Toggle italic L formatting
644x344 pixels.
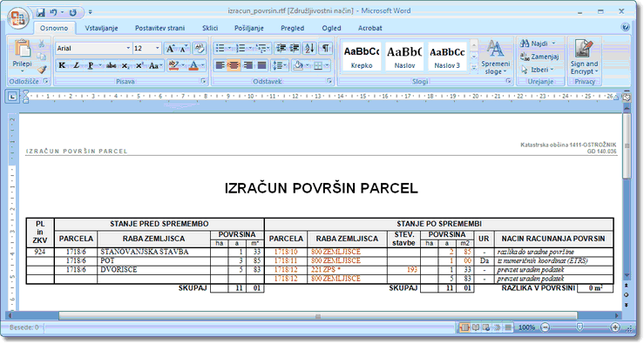[76, 65]
